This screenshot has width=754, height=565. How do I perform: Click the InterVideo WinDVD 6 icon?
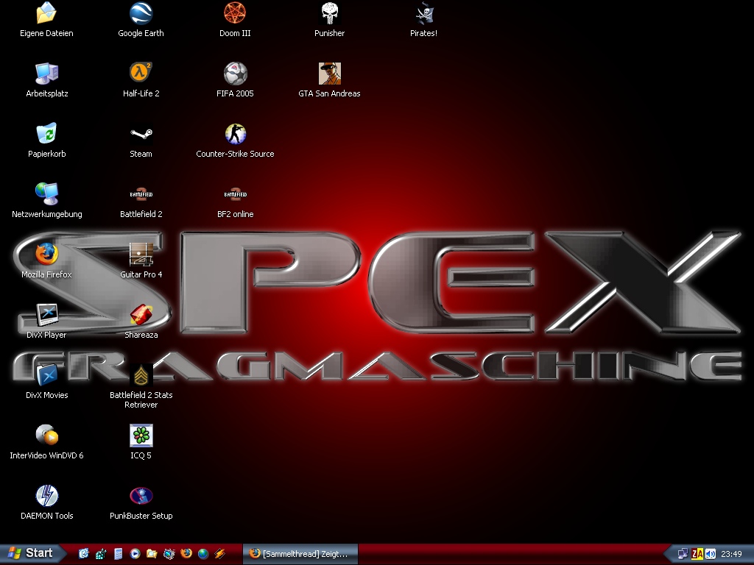pos(46,436)
